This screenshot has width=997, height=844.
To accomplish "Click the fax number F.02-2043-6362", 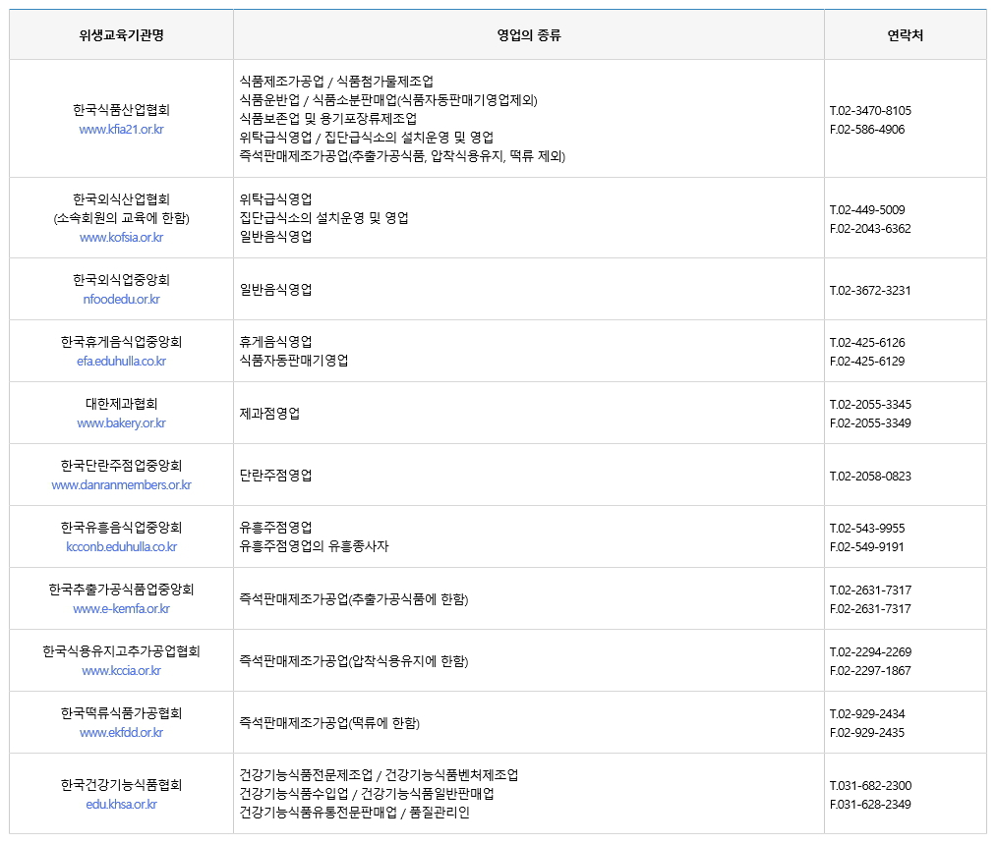I will coord(870,228).
